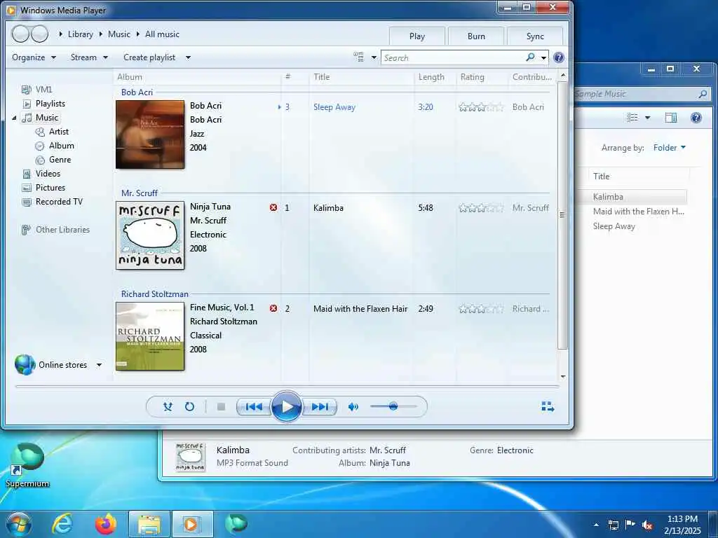Select the Kalimba track in Media Player
The width and height of the screenshot is (718, 538).
328,207
